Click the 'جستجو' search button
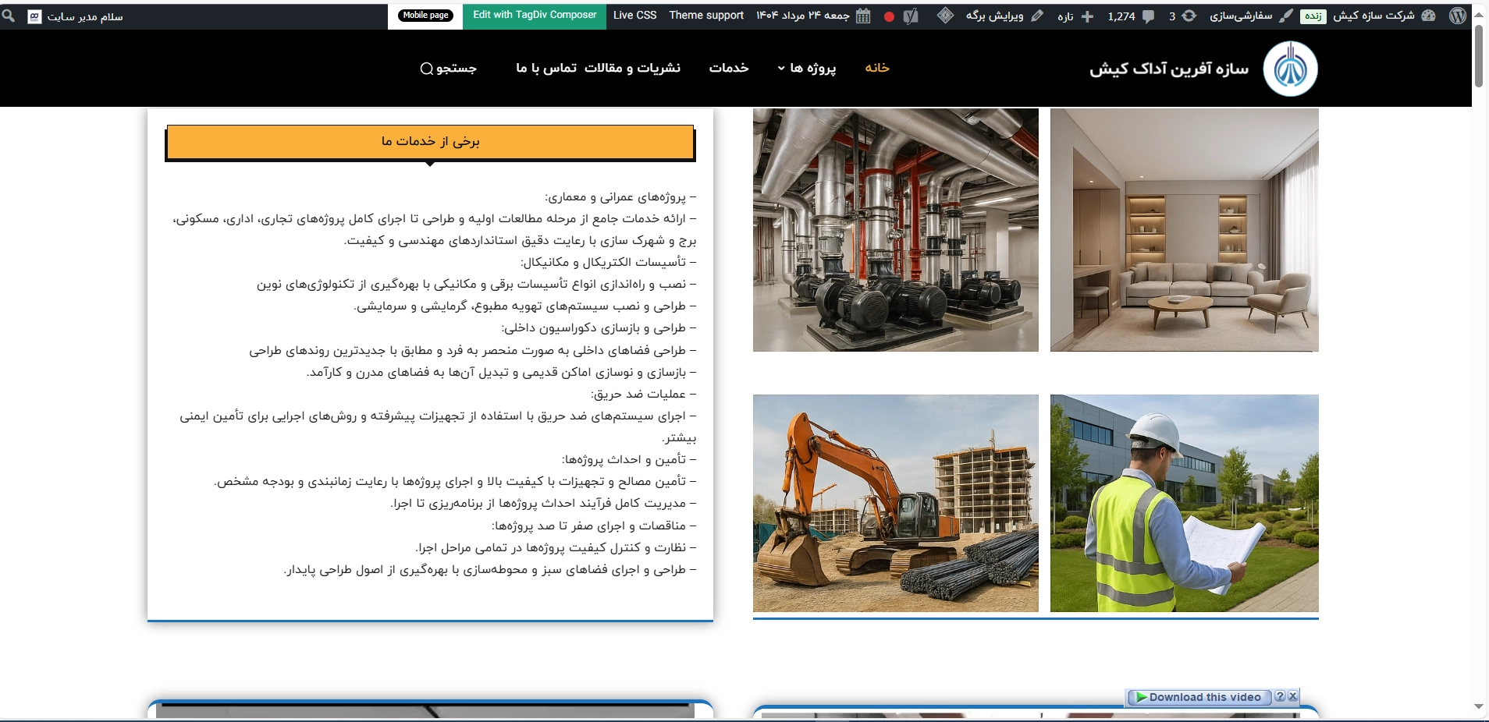This screenshot has width=1489, height=722. point(449,69)
